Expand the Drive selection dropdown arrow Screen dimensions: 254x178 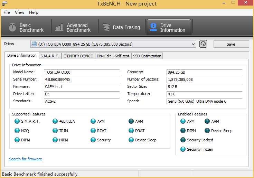pos(193,44)
